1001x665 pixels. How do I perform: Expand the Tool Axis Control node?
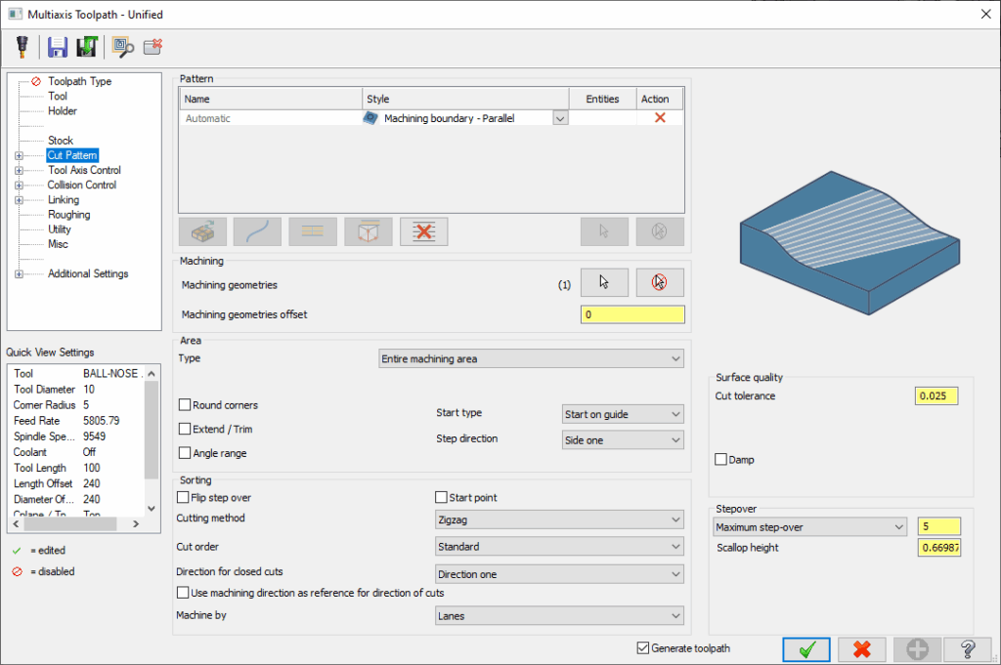20,170
